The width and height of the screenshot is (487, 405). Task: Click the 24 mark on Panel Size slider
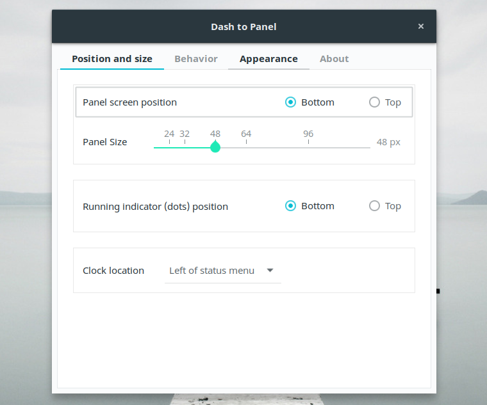pos(169,147)
